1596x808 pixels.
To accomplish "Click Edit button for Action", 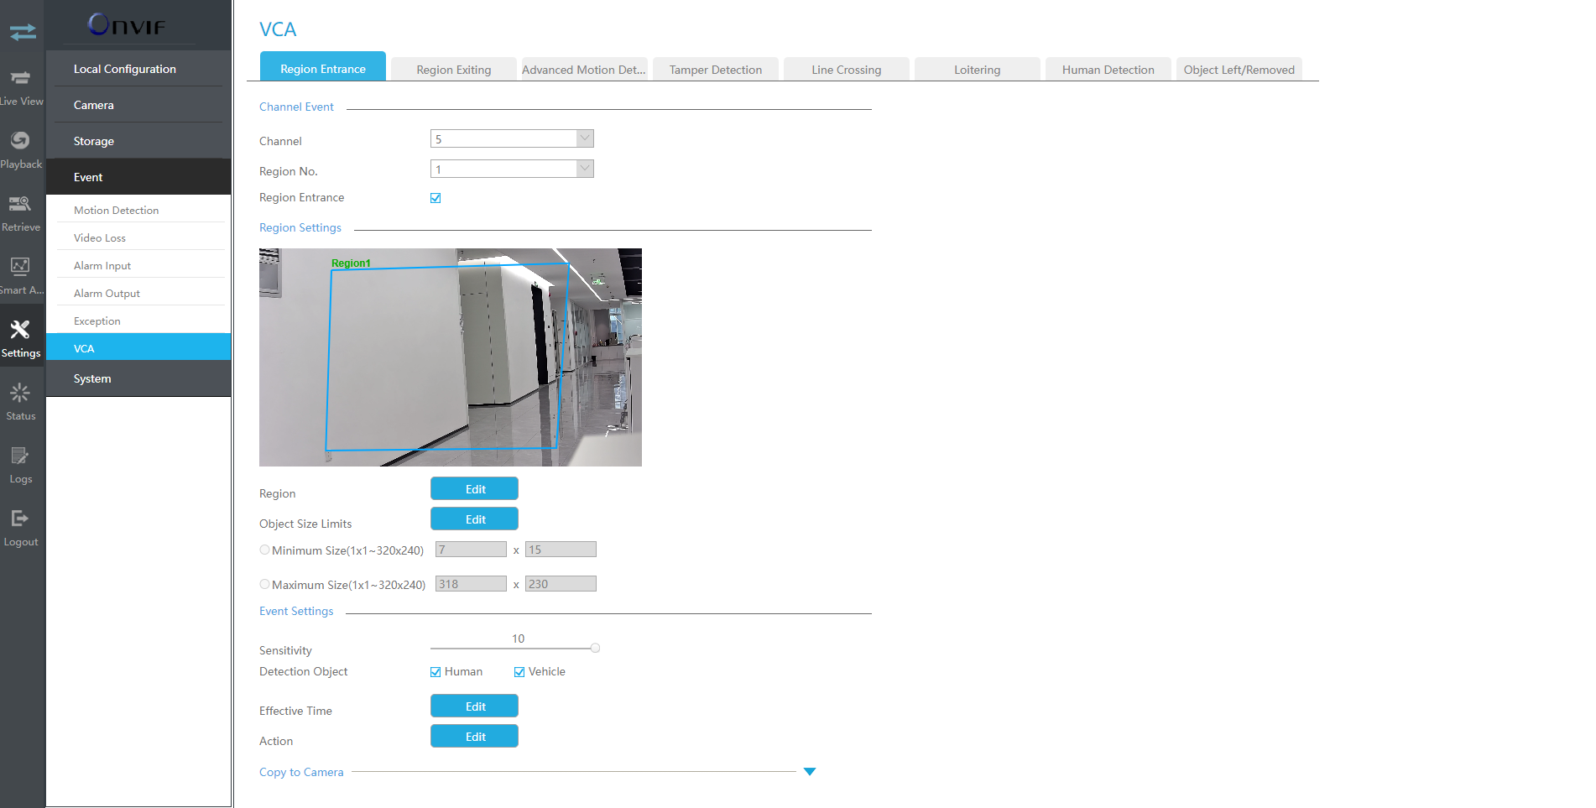I will [474, 737].
